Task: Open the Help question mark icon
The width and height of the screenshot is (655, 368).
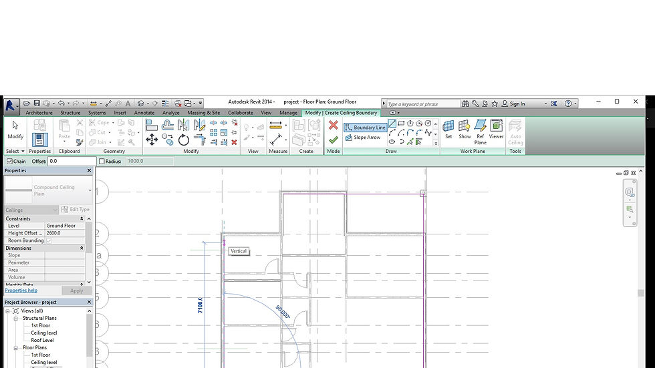Action: (x=568, y=104)
